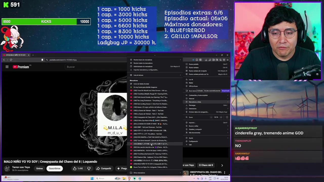Click the Compartir button
This screenshot has width=324, height=182.
pyautogui.click(x=104, y=169)
